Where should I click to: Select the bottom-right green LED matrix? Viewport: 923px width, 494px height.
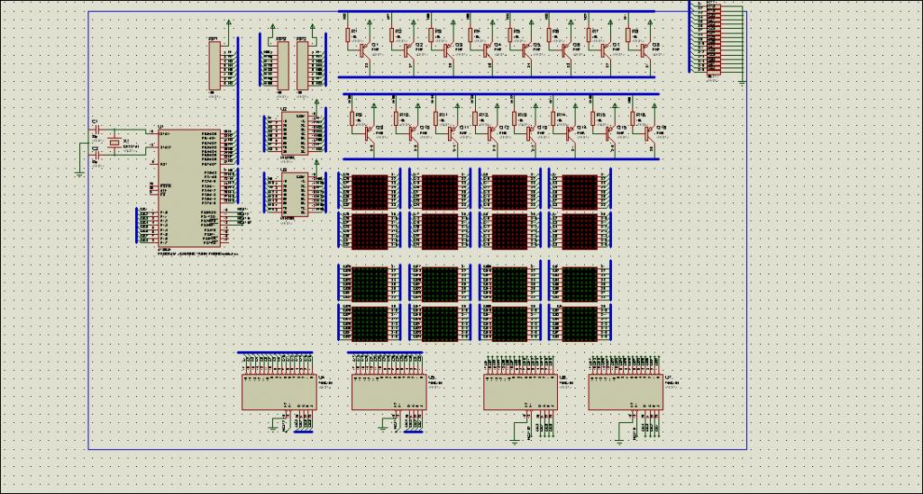(x=580, y=322)
